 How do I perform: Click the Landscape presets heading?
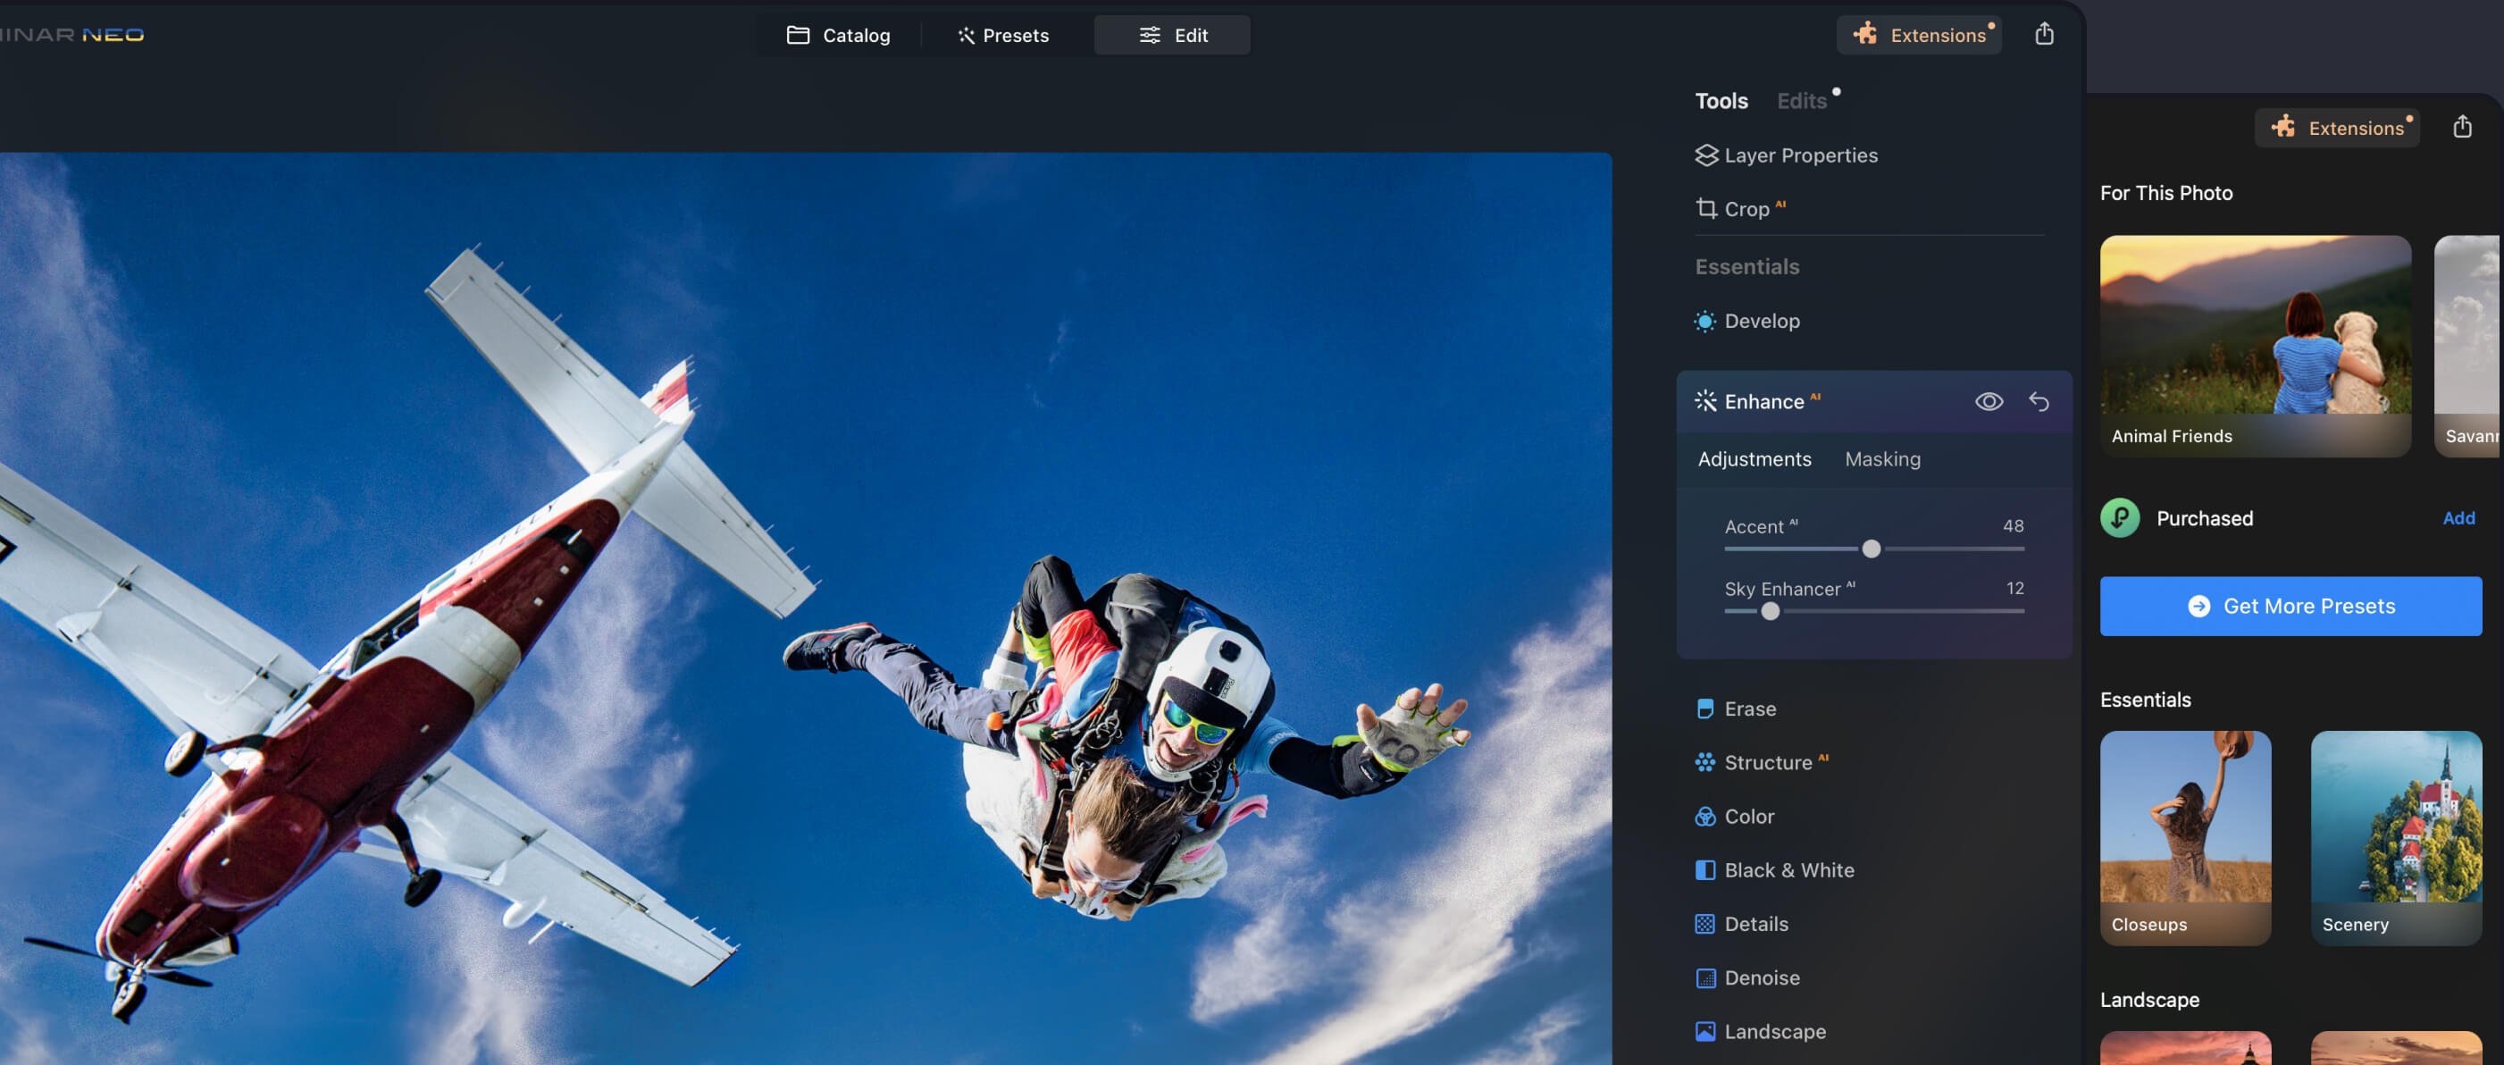pos(2149,999)
